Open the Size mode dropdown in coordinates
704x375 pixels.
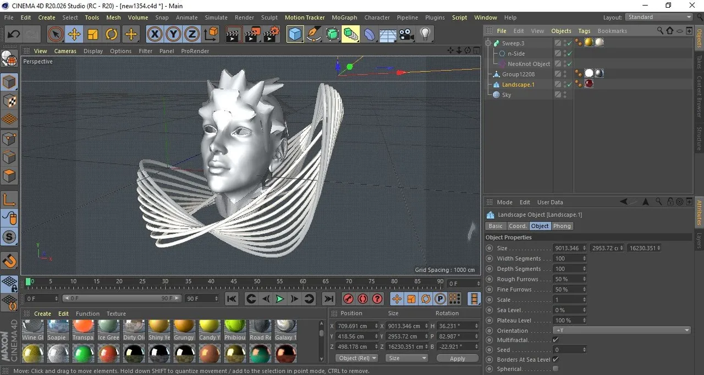[x=406, y=358]
